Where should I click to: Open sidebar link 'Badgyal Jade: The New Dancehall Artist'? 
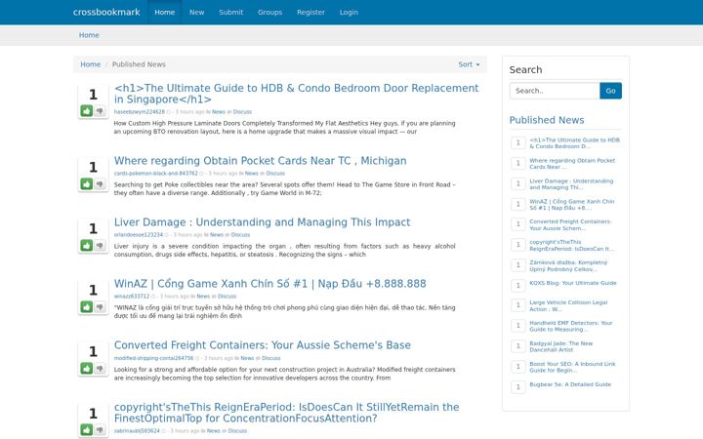560,346
